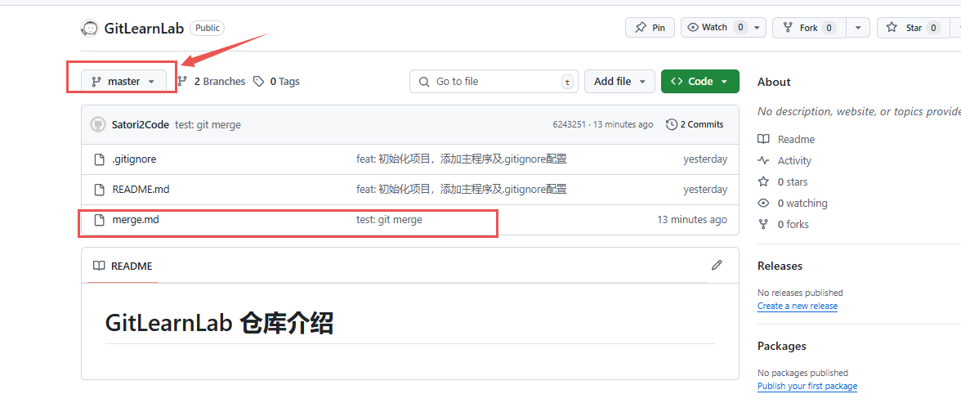Click the Public visibility badge
This screenshot has height=412, width=961.
pyautogui.click(x=208, y=28)
